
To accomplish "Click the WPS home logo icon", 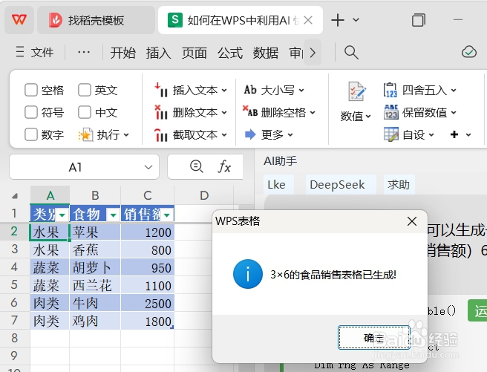I will pyautogui.click(x=19, y=20).
